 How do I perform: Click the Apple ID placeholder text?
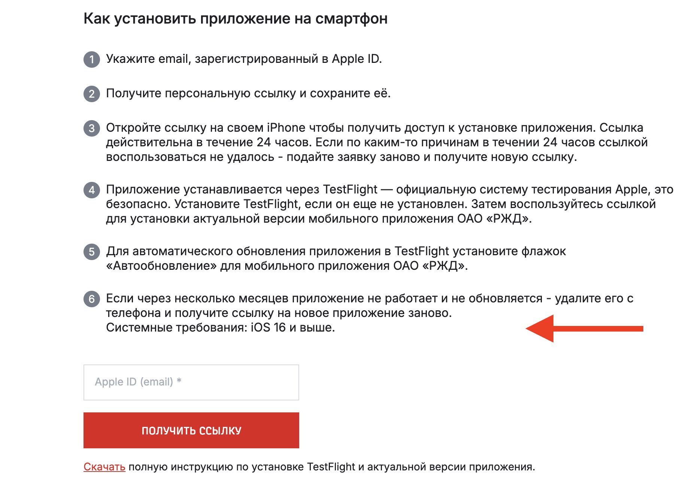click(x=137, y=382)
